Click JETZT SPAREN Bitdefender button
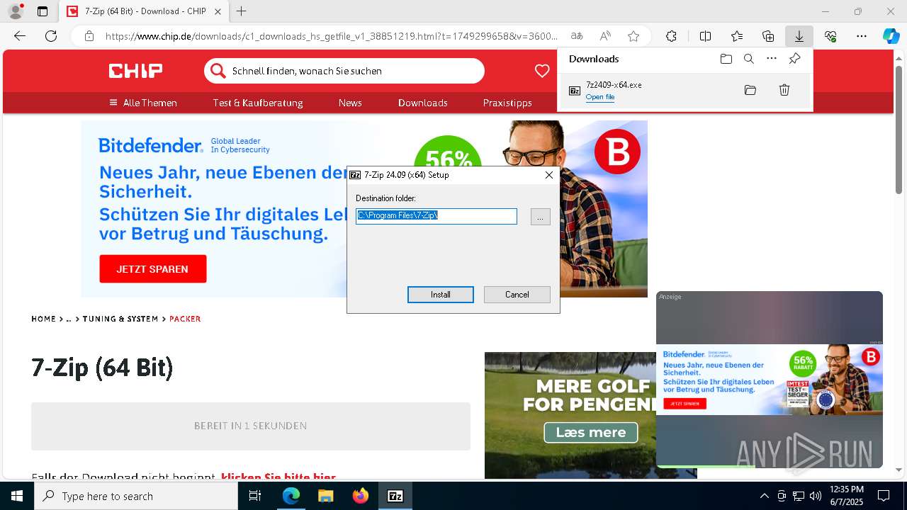907x510 pixels. pos(153,269)
